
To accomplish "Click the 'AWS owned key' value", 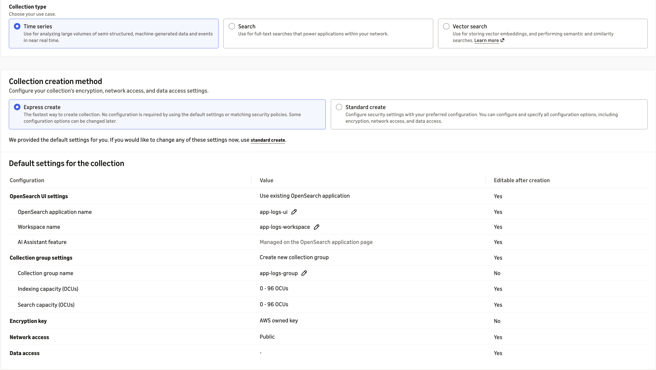I will pyautogui.click(x=279, y=321).
